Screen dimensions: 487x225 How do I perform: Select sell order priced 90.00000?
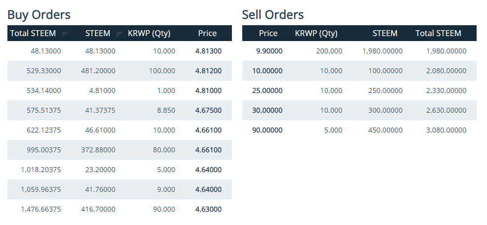coord(359,130)
